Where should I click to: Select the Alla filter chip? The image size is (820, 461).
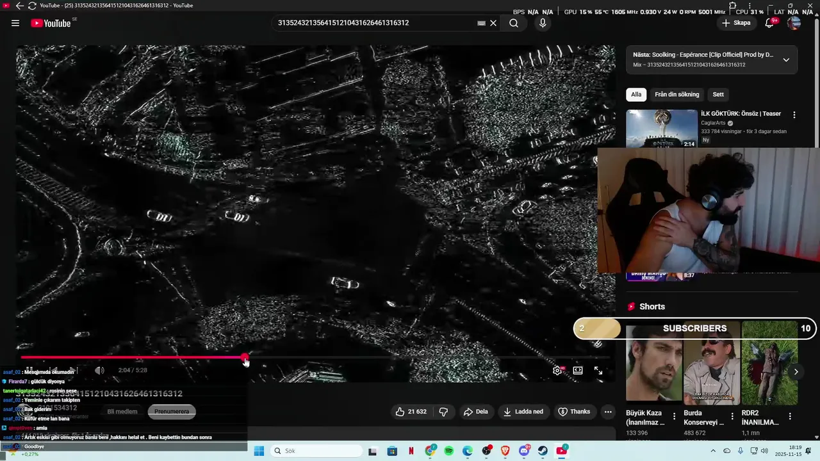coord(636,95)
